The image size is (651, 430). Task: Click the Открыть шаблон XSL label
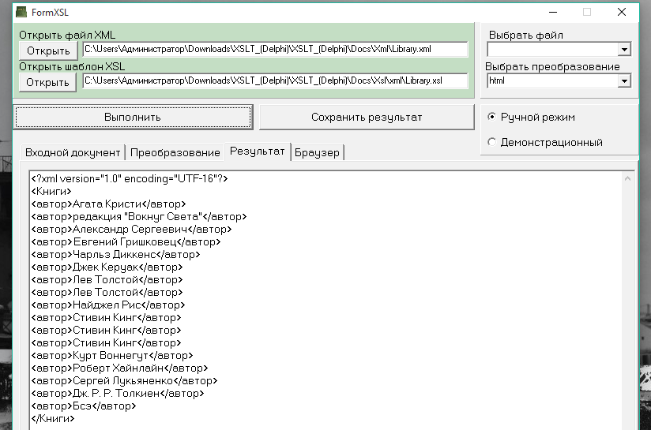coord(72,66)
